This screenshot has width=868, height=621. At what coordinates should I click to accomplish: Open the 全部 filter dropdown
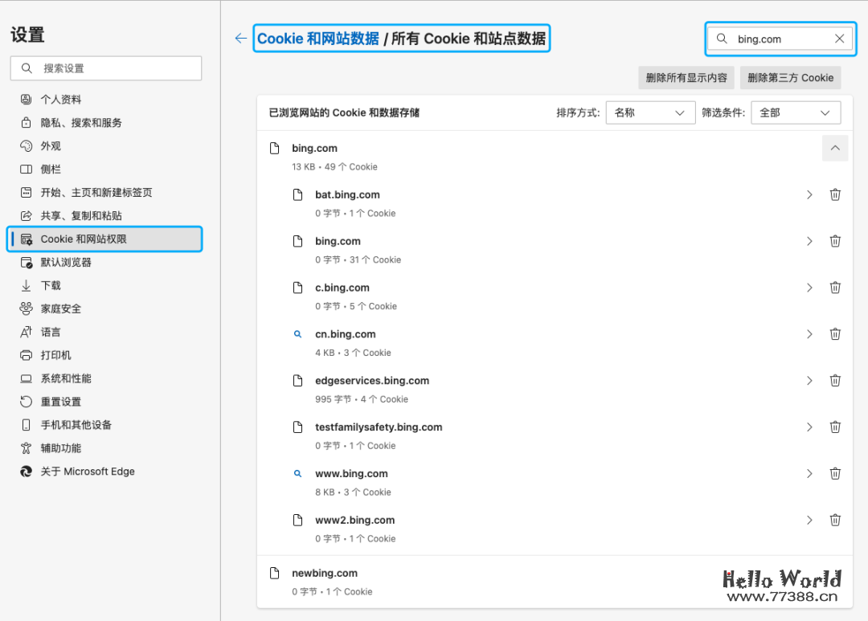tap(796, 112)
